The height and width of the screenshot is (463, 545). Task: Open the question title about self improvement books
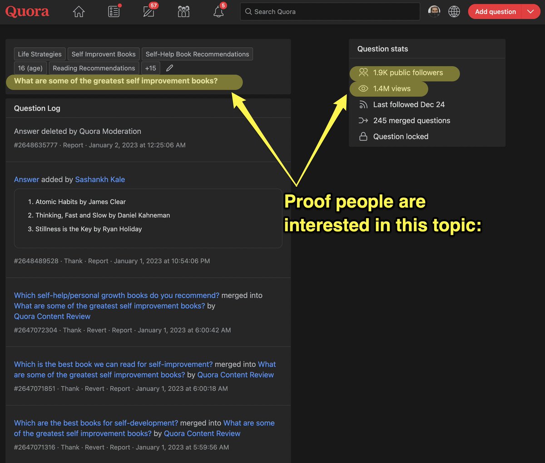point(116,81)
